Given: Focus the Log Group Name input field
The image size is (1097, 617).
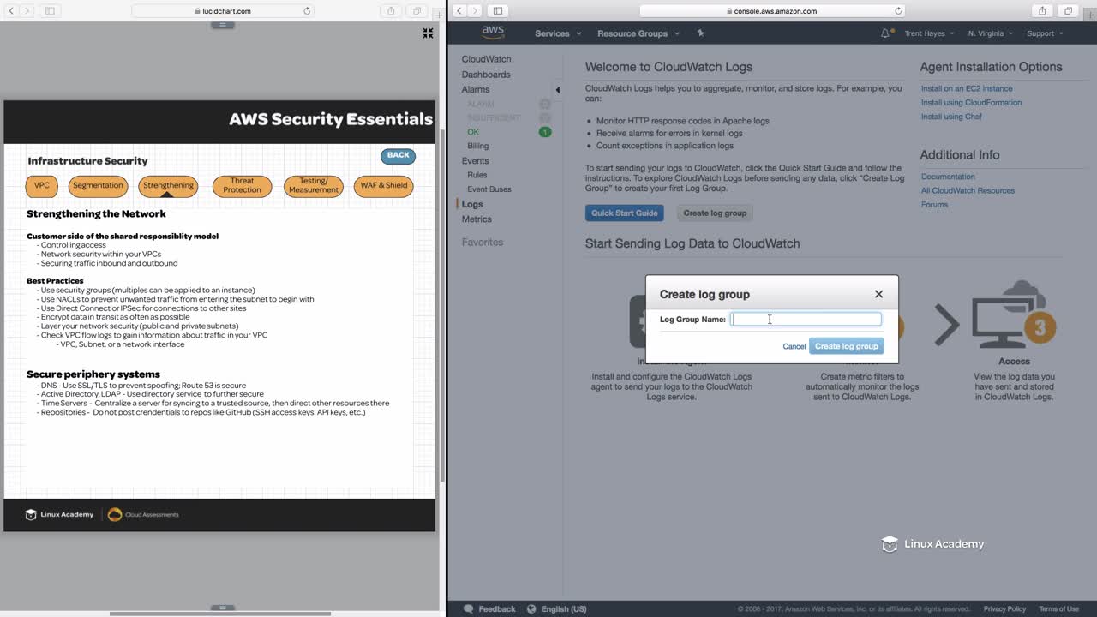Looking at the screenshot, I should point(806,319).
